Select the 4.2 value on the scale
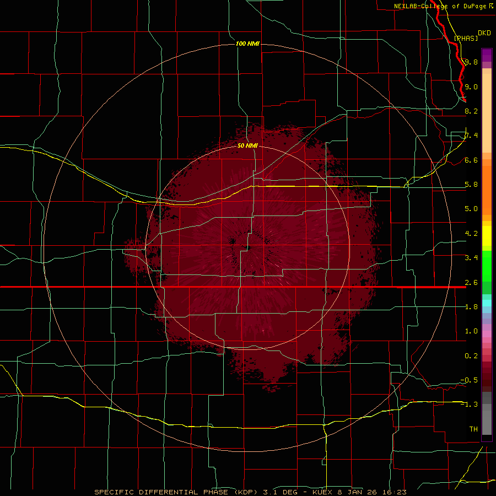Viewport: 496px width, 496px height. [471, 234]
